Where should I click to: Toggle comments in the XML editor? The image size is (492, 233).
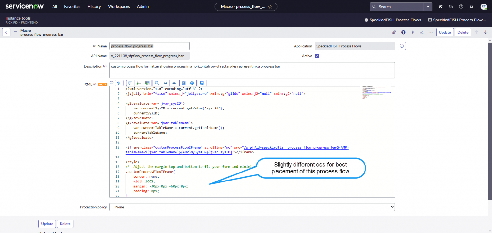point(130,83)
